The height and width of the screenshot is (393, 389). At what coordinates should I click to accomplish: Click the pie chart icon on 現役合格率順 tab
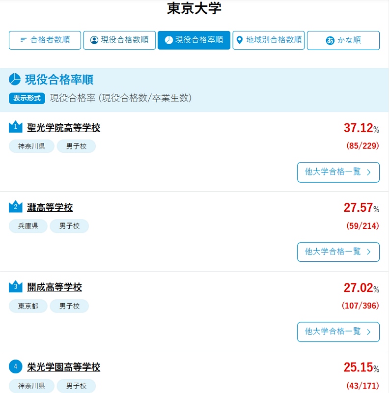(169, 40)
